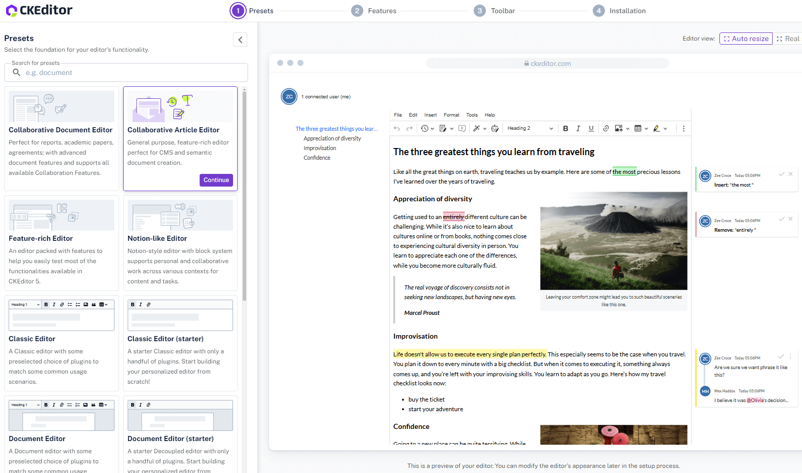The width and height of the screenshot is (802, 473).
Task: Toggle bold formatting in editor toolbar
Action: [x=565, y=129]
